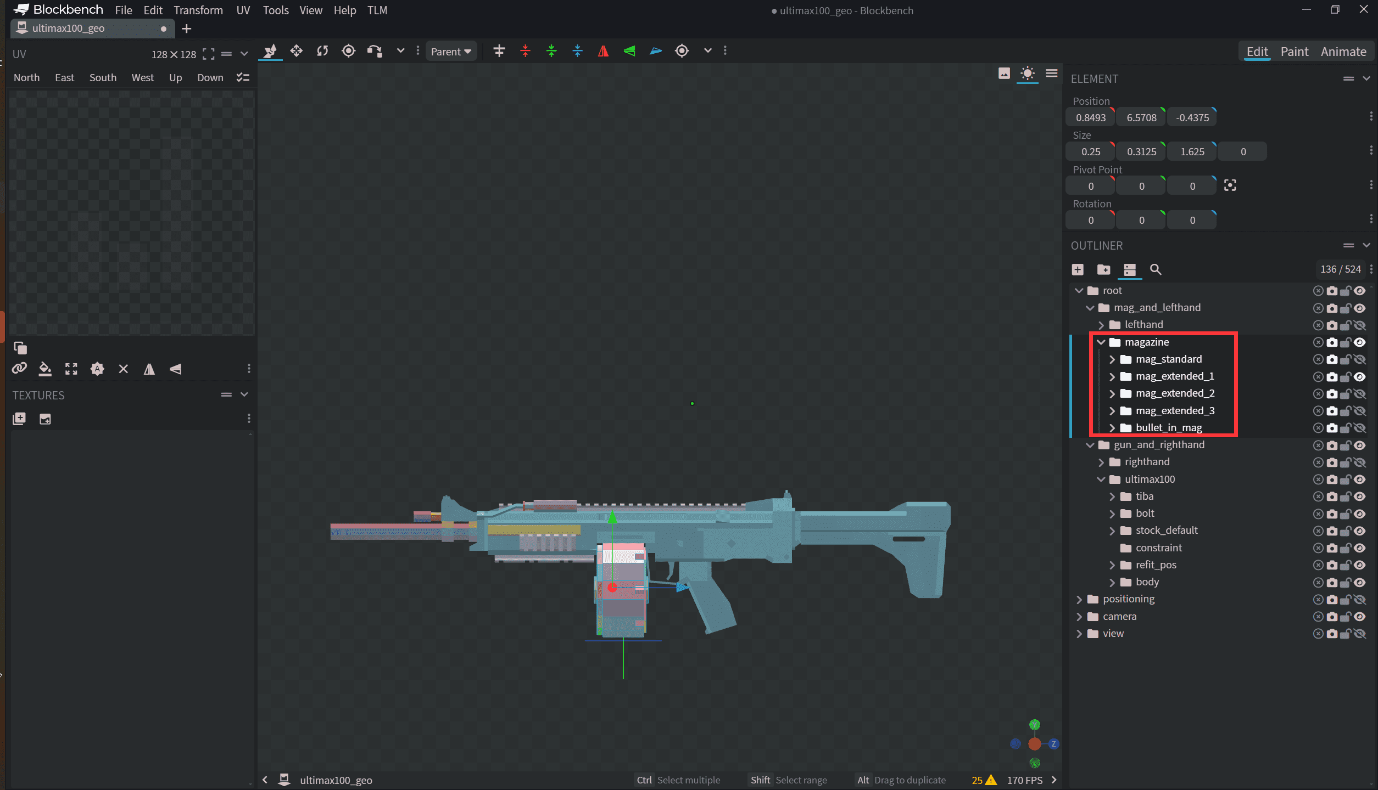
Task: Expand the stock_default group
Action: point(1112,531)
